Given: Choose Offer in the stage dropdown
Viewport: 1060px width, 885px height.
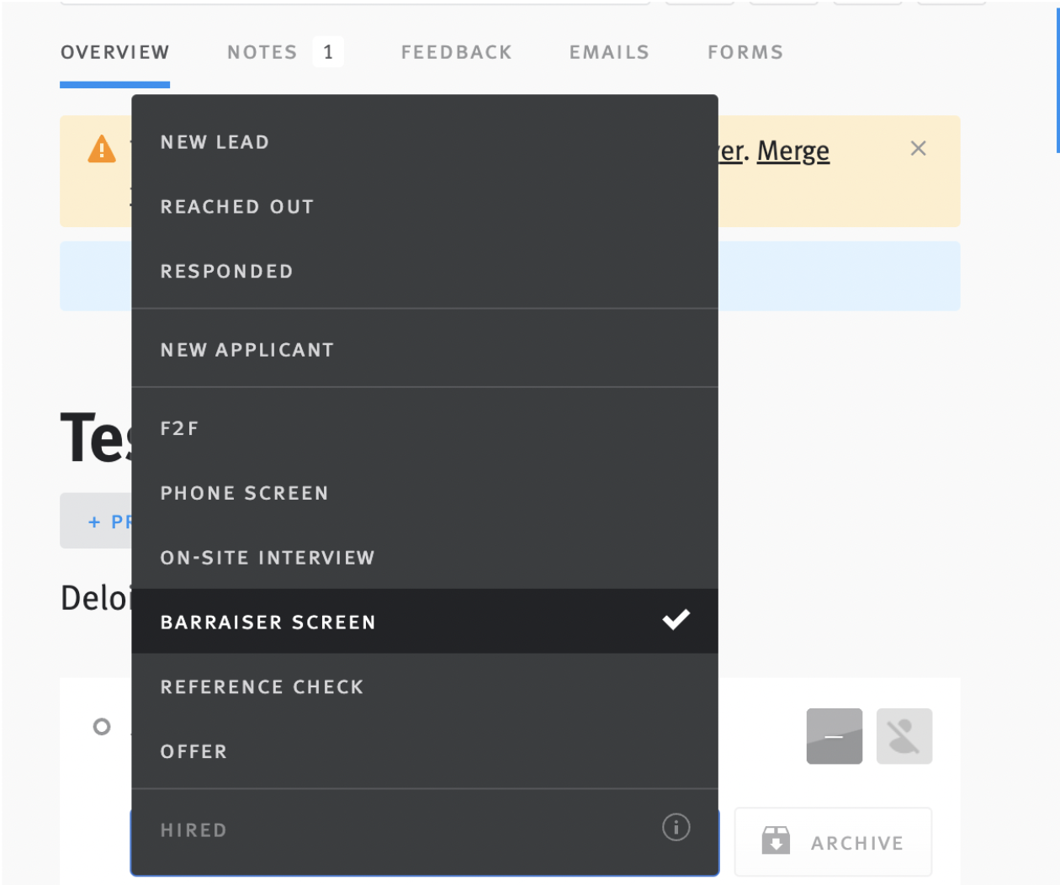Looking at the screenshot, I should [194, 751].
